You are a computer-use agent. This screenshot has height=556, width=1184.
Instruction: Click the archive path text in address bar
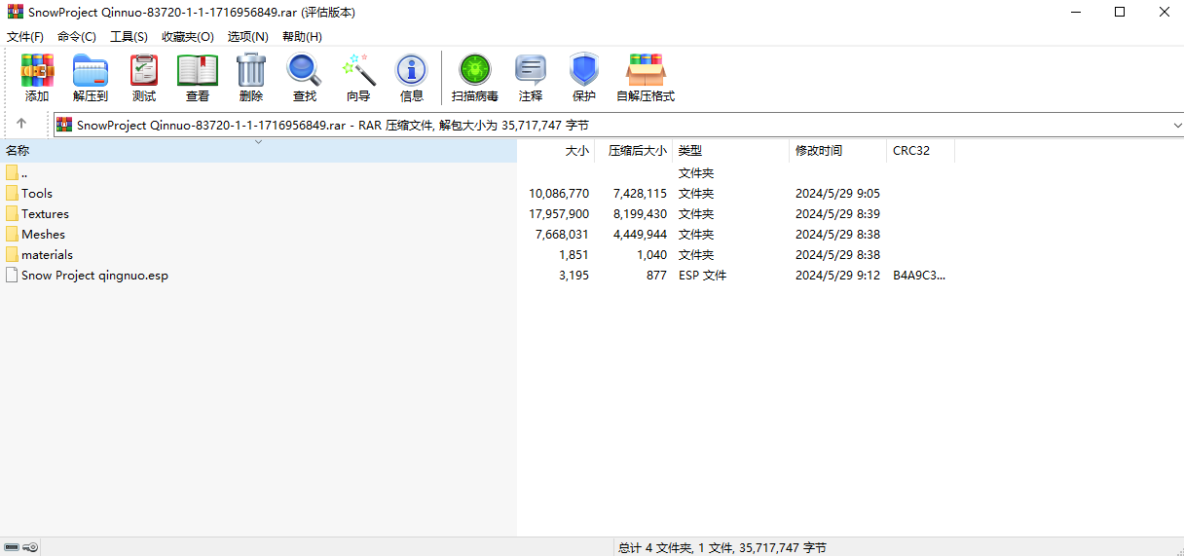click(333, 125)
